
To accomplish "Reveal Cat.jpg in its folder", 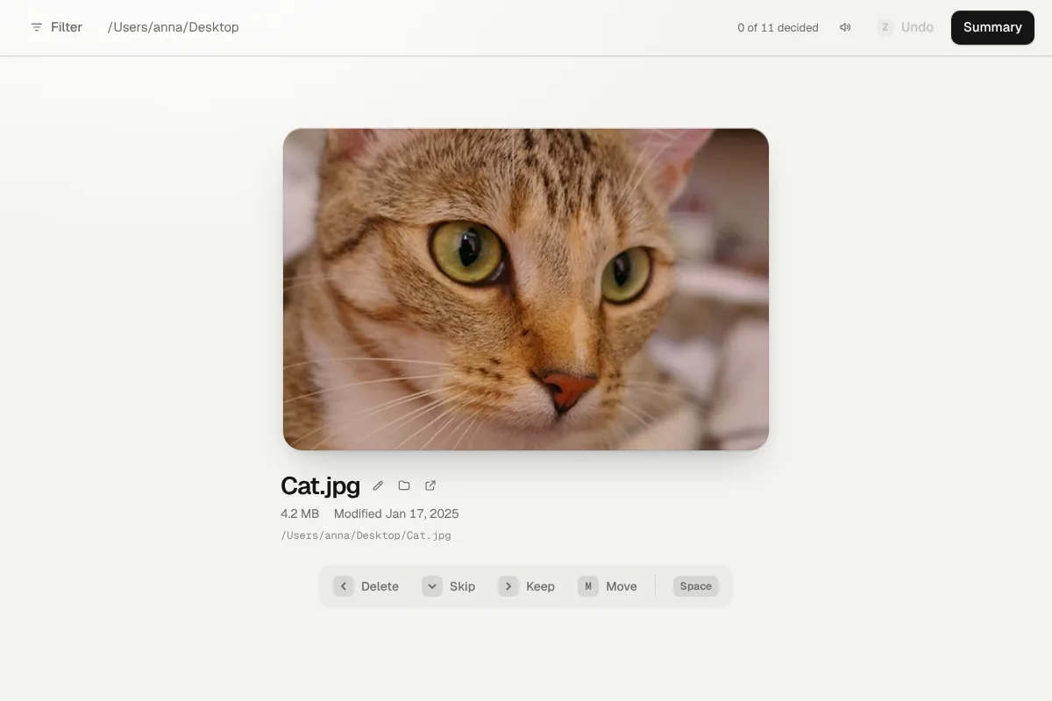I will tap(404, 485).
